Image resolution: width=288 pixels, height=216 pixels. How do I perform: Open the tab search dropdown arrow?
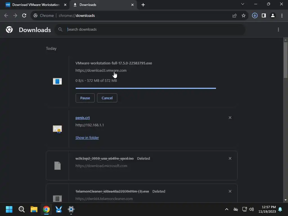tap(243, 4)
